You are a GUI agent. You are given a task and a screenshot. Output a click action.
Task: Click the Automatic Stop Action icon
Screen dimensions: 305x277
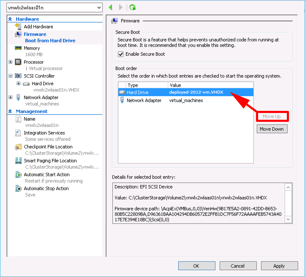pyautogui.click(x=18, y=188)
